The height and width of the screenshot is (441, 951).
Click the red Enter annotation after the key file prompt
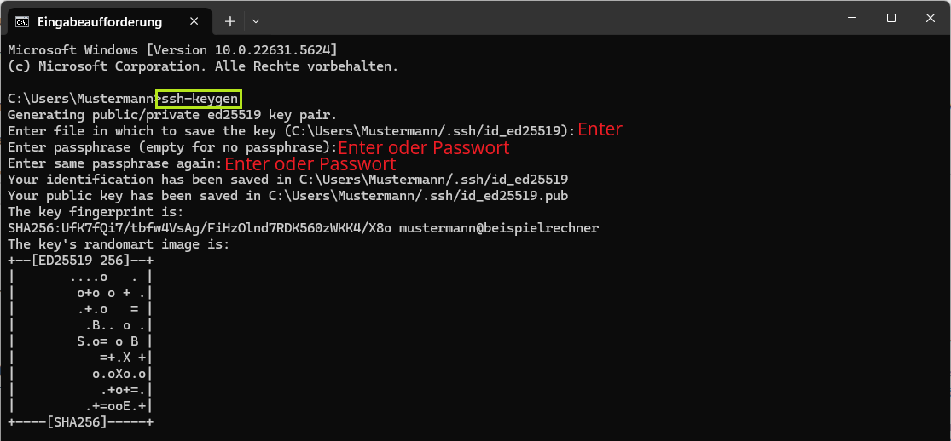[600, 130]
